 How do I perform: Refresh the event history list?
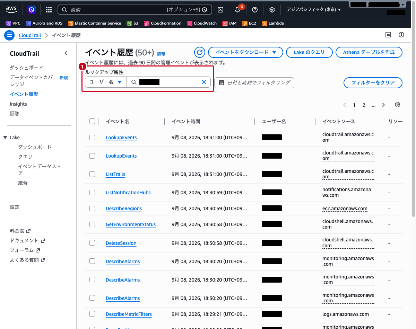pyautogui.click(x=199, y=52)
